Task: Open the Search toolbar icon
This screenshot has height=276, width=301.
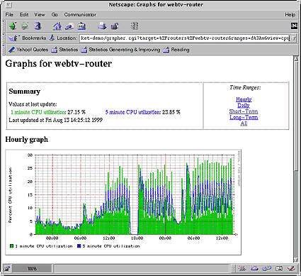Action: pyautogui.click(x=69, y=26)
